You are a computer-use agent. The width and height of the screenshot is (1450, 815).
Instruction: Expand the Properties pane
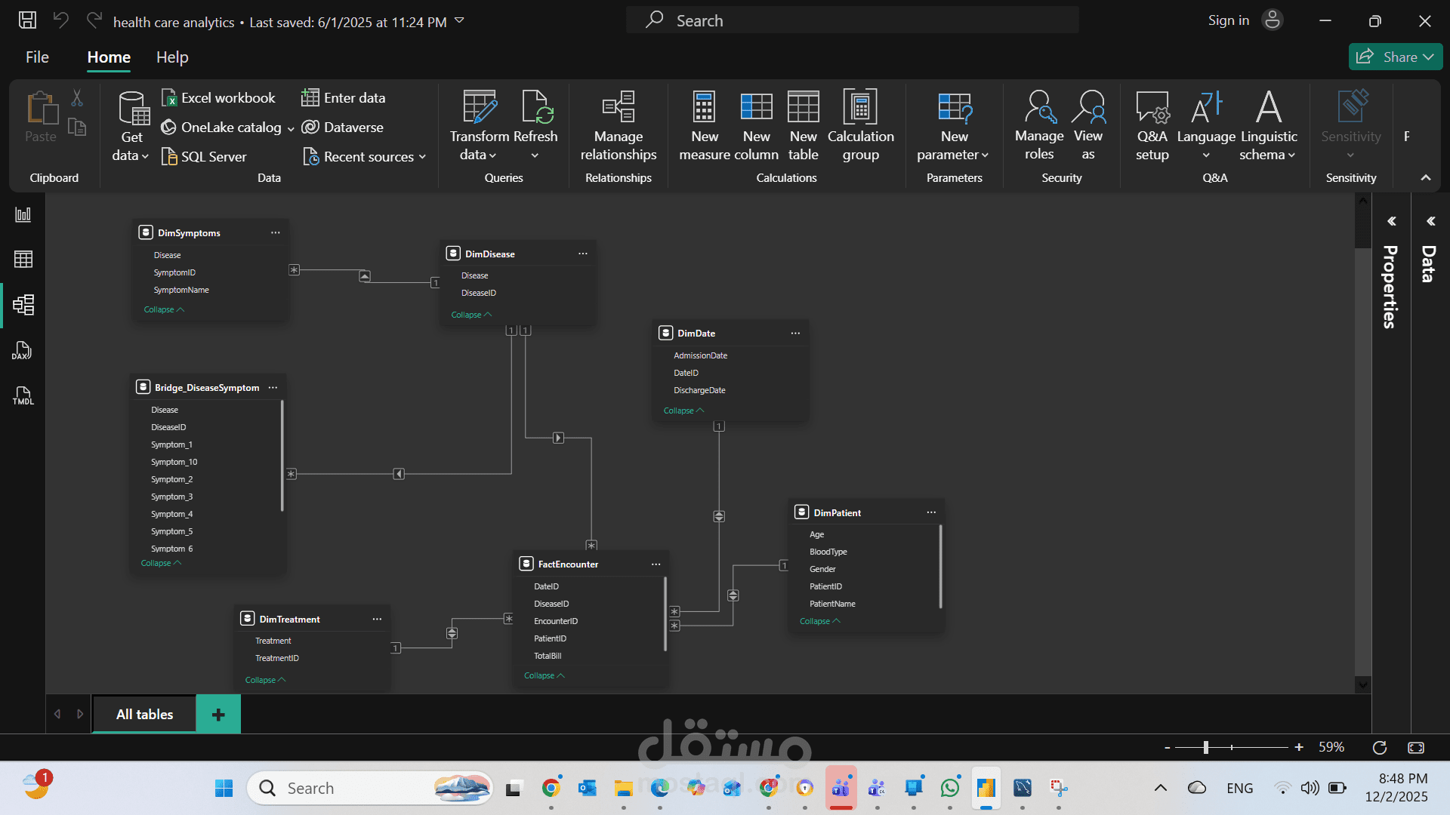pos(1391,221)
